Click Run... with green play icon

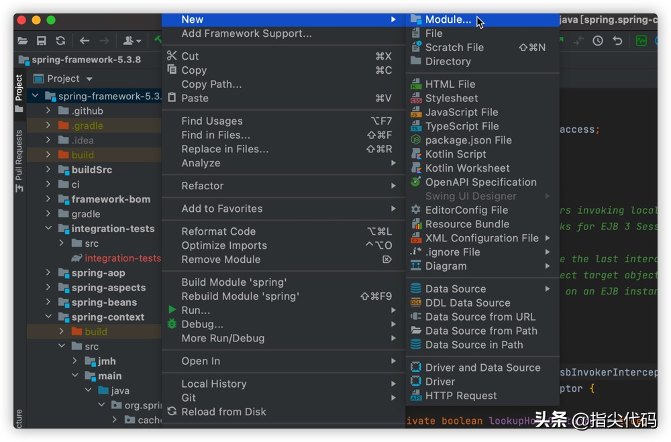click(283, 311)
